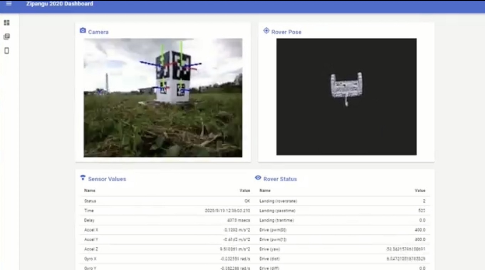This screenshot has width=485, height=270.
Task: Click the Sensor Values Name column header
Action: click(x=89, y=191)
